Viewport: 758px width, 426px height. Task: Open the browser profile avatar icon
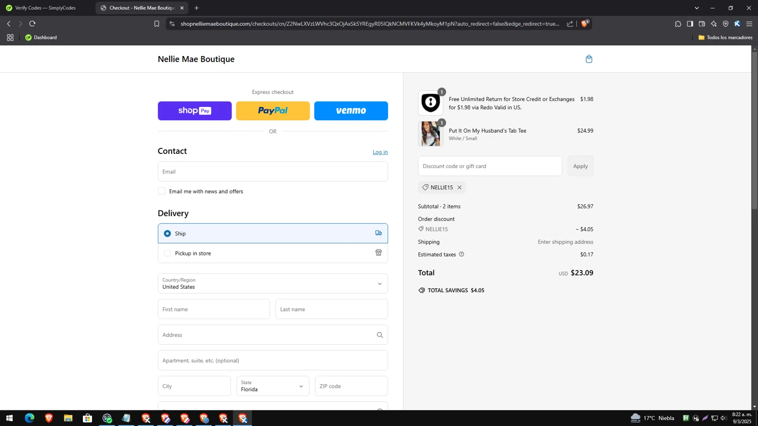737,24
